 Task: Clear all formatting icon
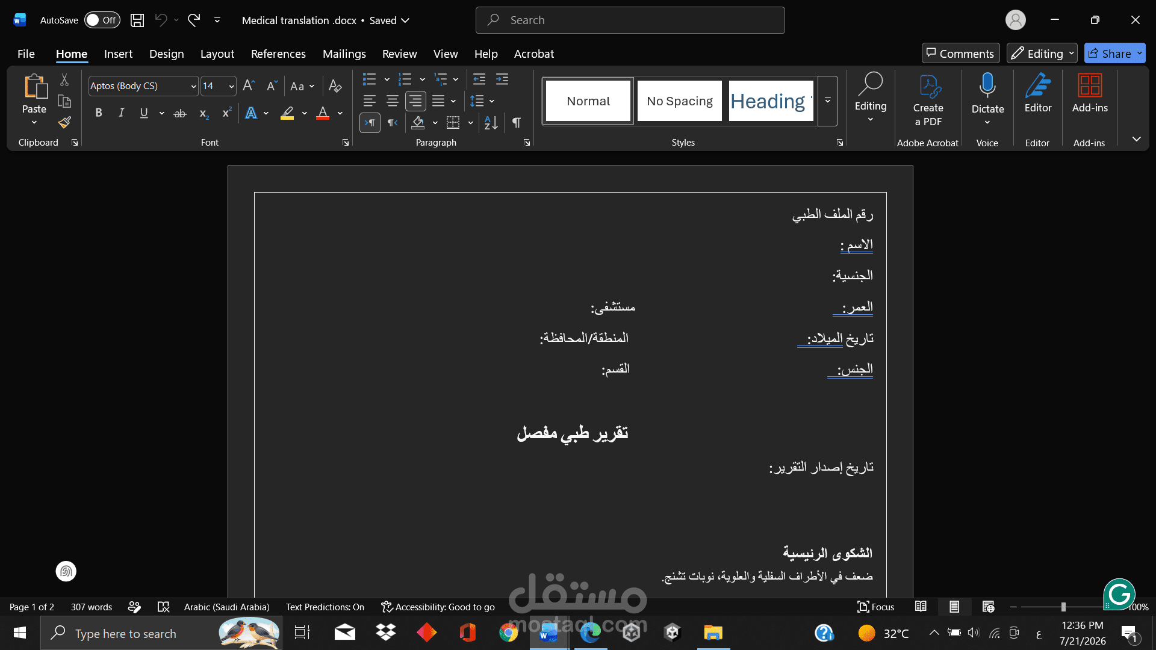[x=335, y=86]
